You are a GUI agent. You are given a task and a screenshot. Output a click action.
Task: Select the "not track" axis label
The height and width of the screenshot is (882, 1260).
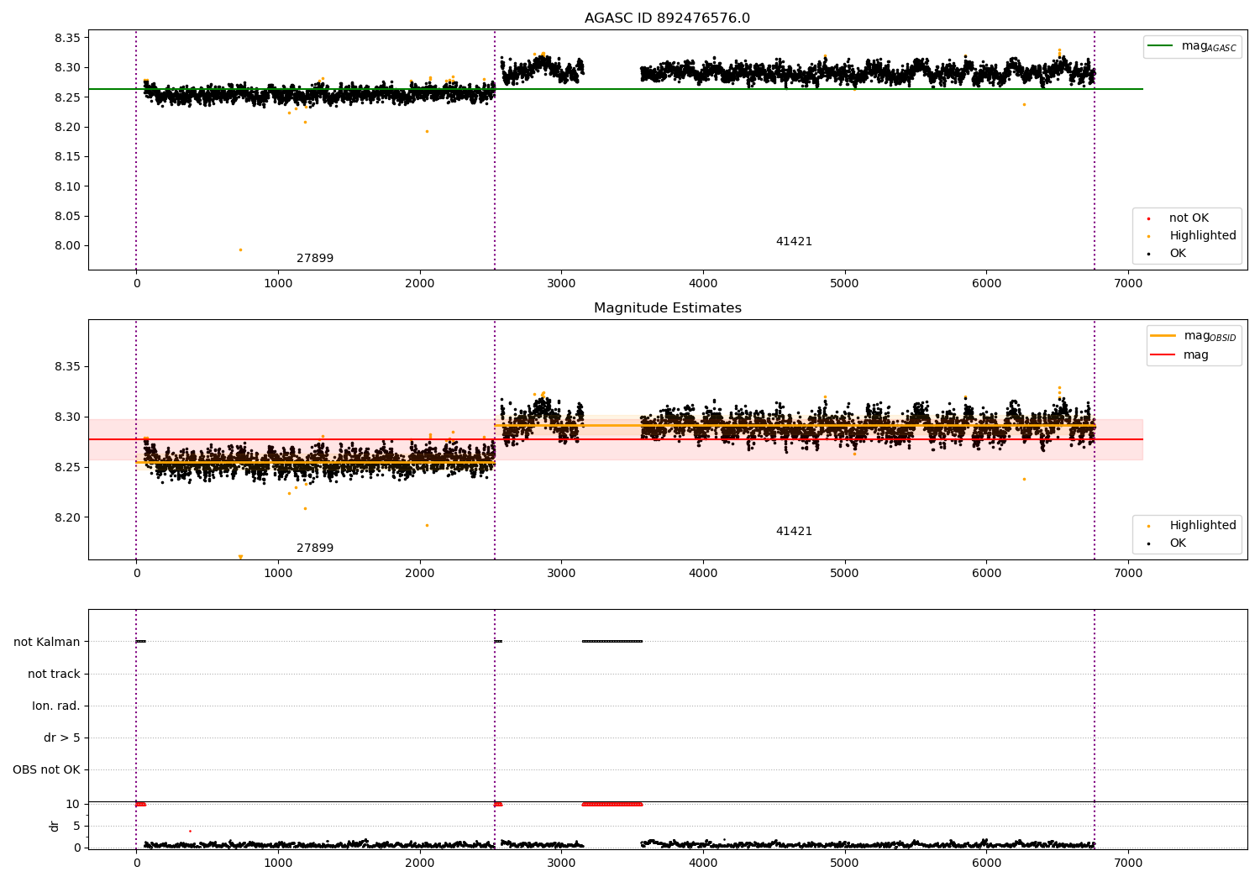[54, 674]
